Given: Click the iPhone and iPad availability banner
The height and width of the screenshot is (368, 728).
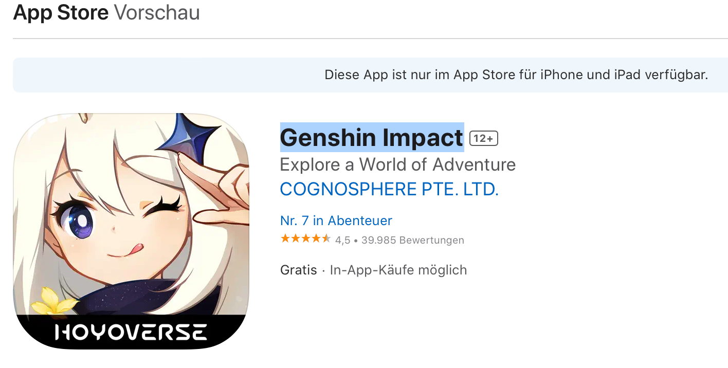Looking at the screenshot, I should (x=370, y=75).
